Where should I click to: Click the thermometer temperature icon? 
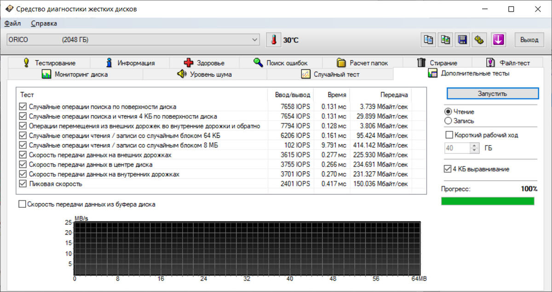[x=273, y=40]
